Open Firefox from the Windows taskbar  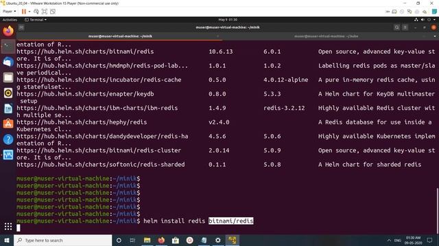point(161,240)
